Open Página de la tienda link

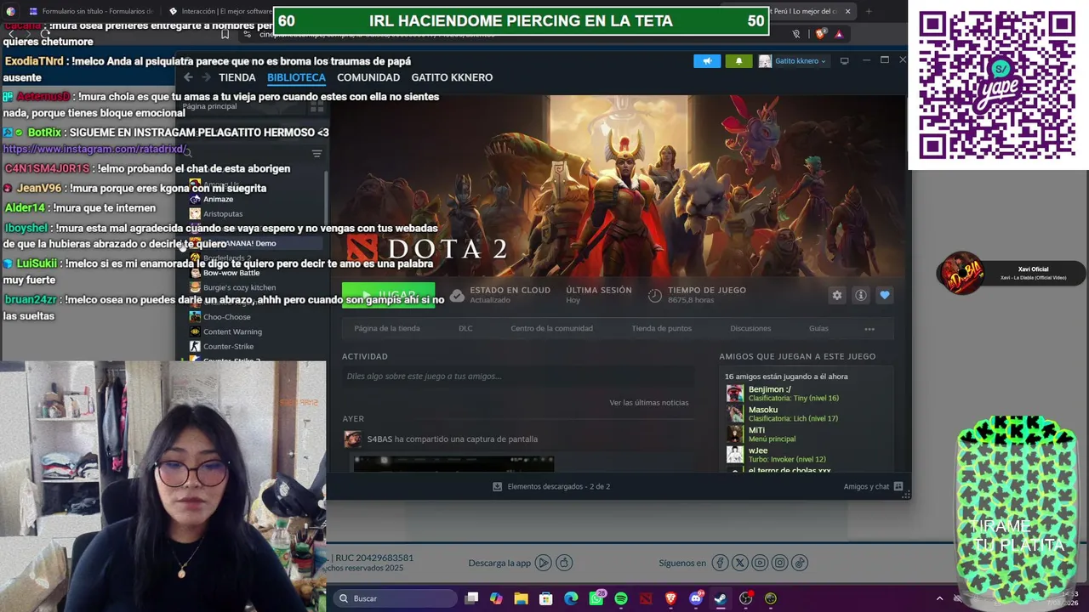point(387,328)
